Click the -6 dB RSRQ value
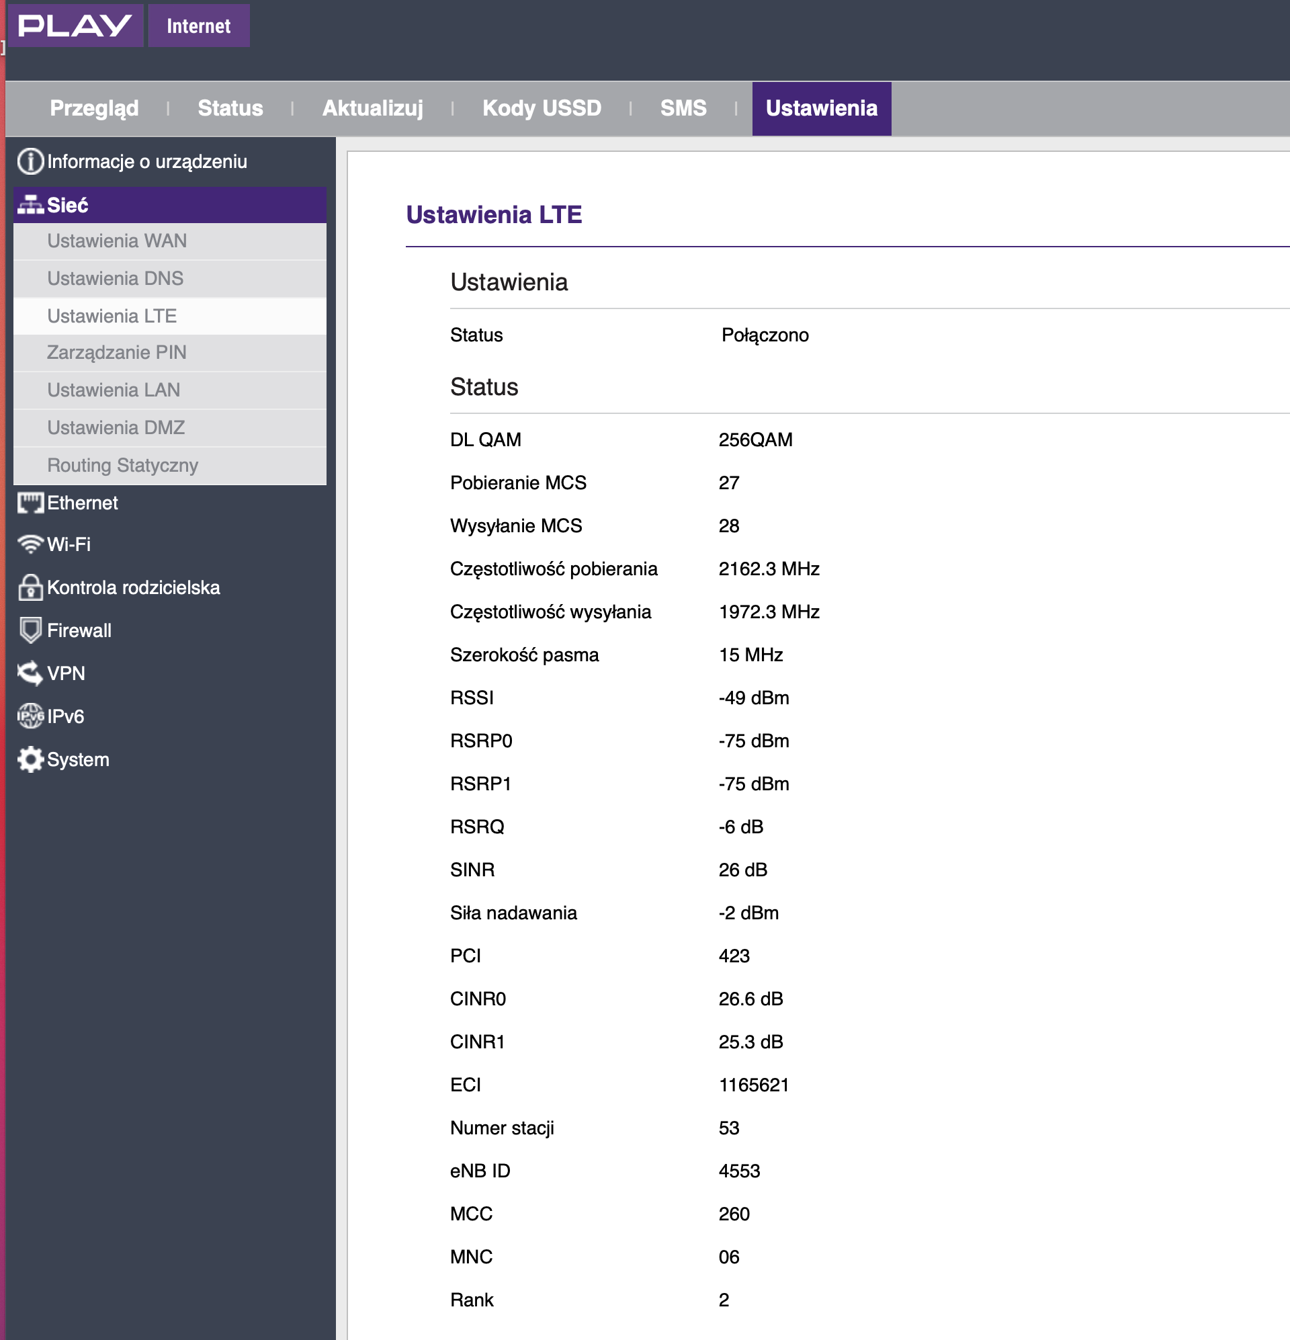 point(741,827)
